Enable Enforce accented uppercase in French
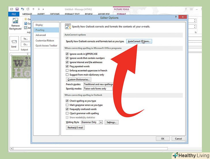 [67, 70]
